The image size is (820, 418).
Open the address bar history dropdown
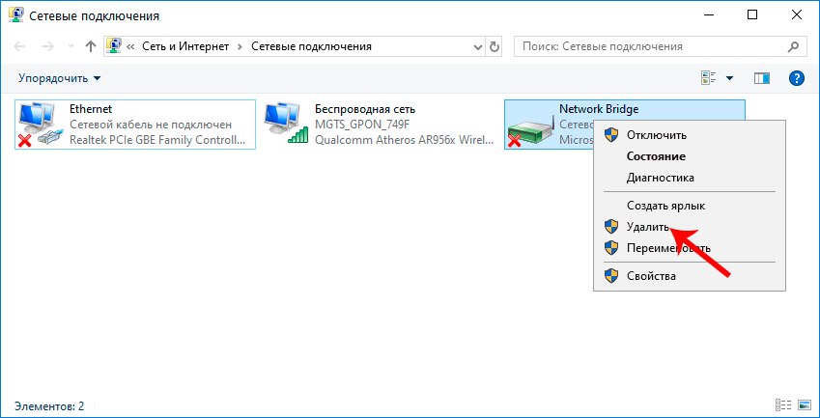coord(478,46)
